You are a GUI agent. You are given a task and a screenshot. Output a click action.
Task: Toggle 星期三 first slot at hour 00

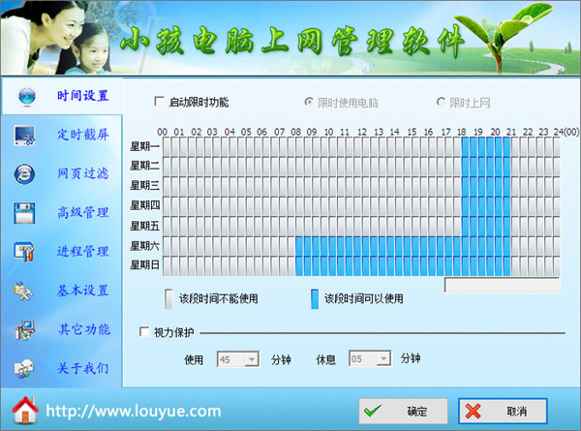pyautogui.click(x=167, y=186)
